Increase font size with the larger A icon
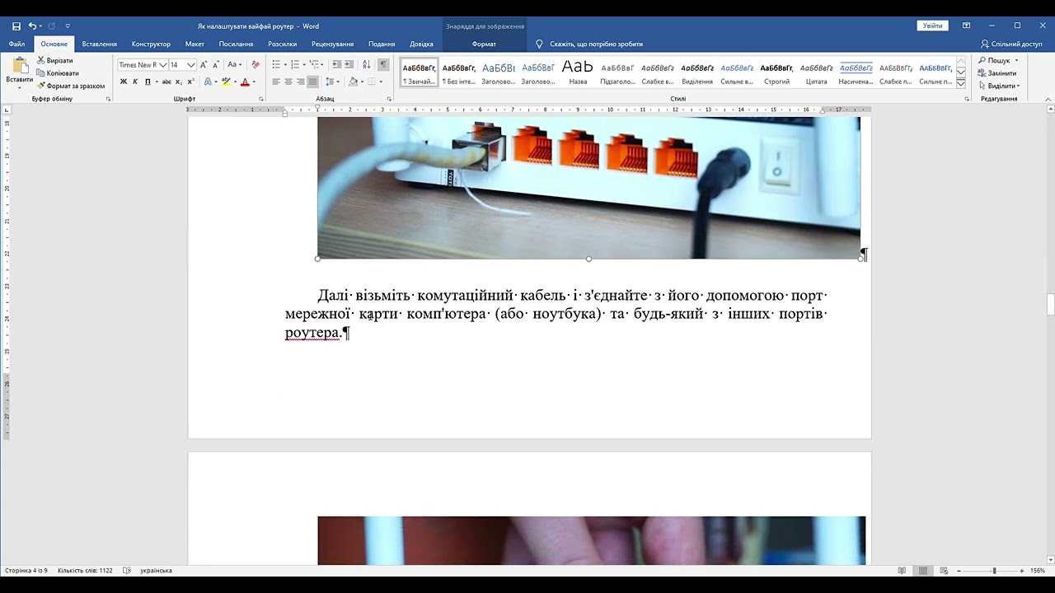Viewport: 1055px width, 593px height. (x=204, y=65)
